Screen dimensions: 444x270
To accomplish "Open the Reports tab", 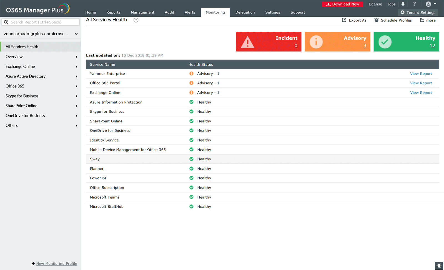I will pyautogui.click(x=113, y=12).
